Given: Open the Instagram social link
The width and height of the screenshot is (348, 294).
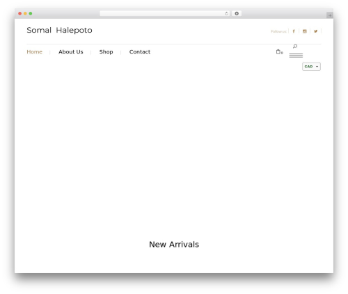Looking at the screenshot, I should pos(305,31).
